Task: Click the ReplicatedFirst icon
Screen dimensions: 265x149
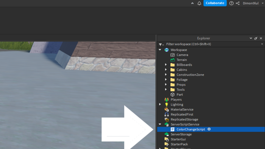Action: tap(167, 115)
